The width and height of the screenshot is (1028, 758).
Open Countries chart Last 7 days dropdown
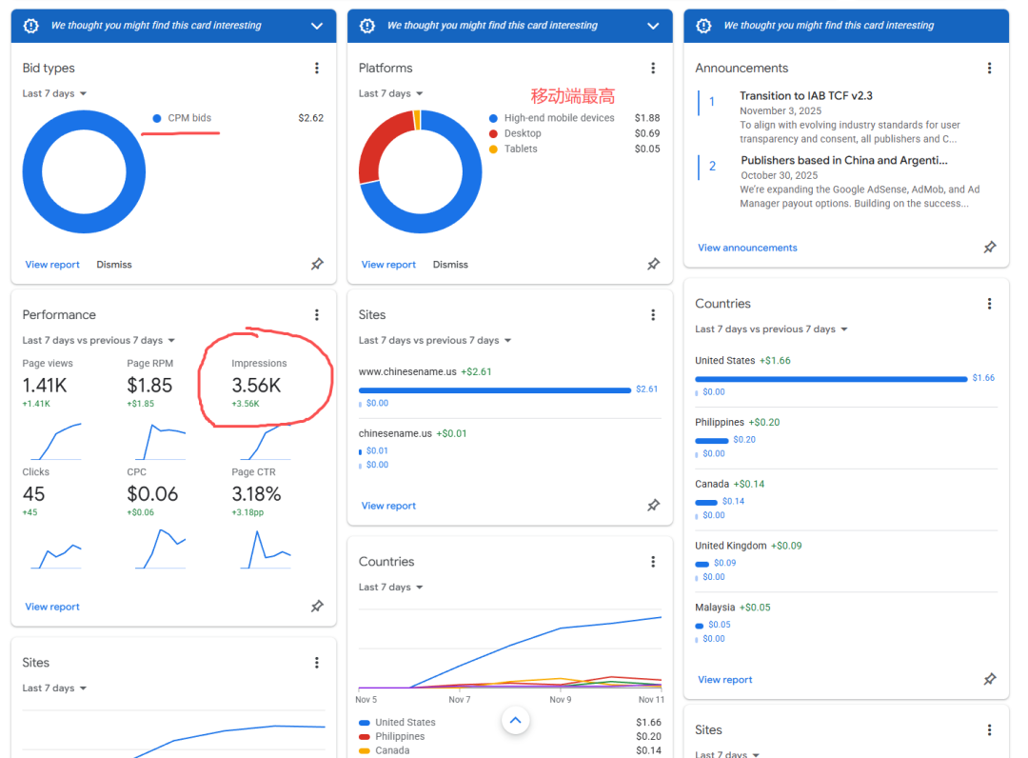(x=391, y=588)
